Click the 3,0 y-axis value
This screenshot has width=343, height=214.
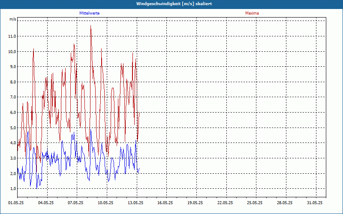13,158
